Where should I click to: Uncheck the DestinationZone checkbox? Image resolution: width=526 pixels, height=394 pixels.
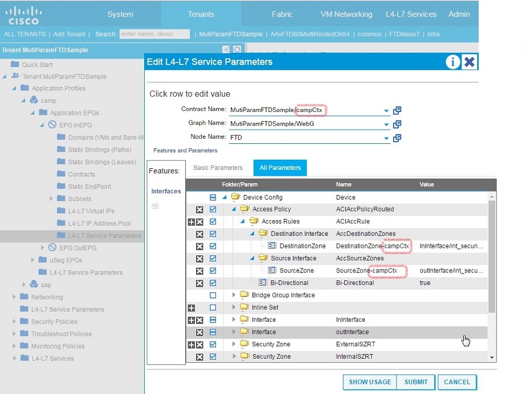click(x=213, y=246)
